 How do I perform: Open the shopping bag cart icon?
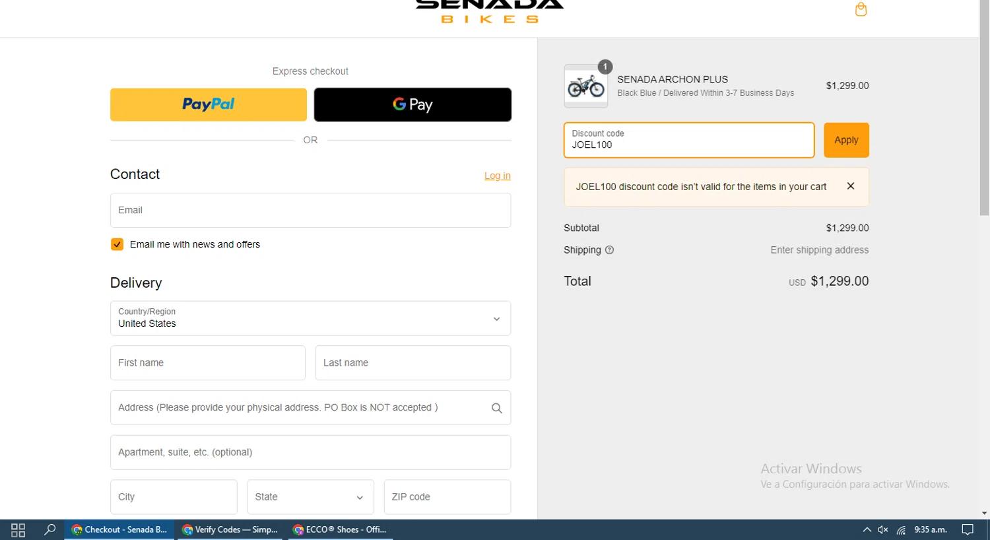(861, 9)
